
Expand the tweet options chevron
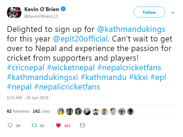pos(173,13)
